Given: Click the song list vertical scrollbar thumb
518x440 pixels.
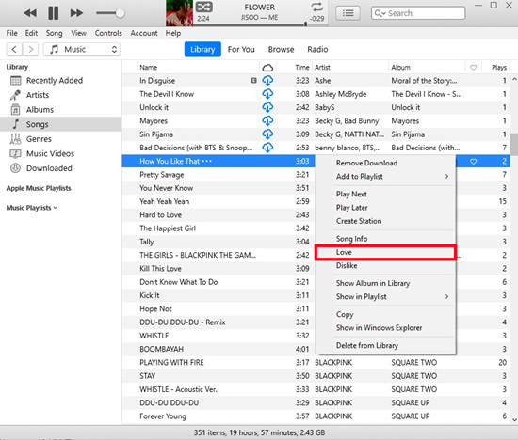Looking at the screenshot, I should pos(514,144).
